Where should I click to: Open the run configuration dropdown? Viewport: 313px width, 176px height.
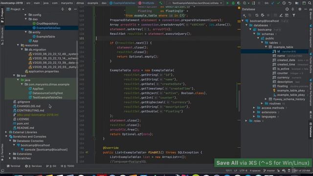click(x=196, y=3)
